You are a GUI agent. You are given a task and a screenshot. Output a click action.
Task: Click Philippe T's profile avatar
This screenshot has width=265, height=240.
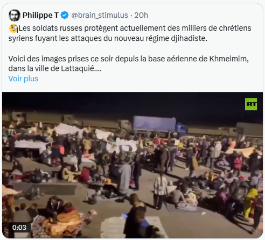click(14, 15)
